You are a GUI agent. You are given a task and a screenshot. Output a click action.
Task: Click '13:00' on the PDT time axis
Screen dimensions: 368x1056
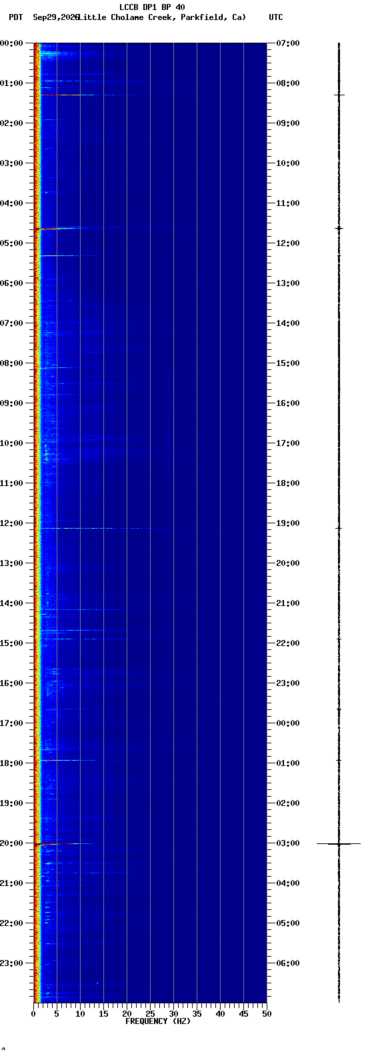coord(12,563)
